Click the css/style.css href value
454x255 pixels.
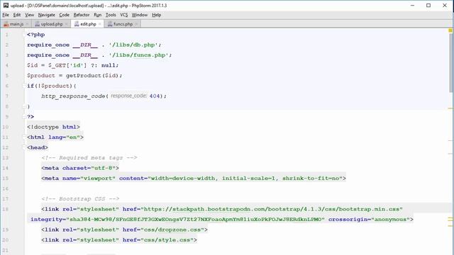(x=167, y=240)
